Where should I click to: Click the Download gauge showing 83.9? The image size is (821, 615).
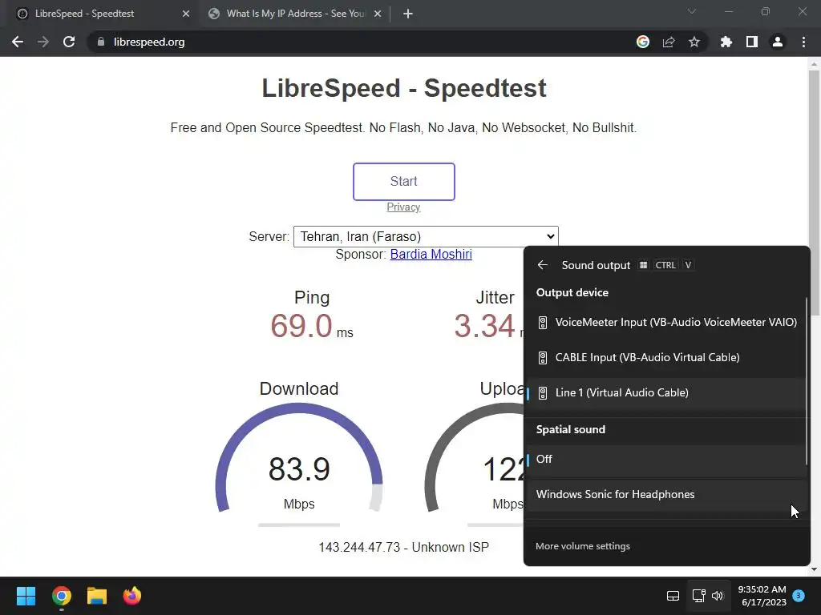[299, 457]
